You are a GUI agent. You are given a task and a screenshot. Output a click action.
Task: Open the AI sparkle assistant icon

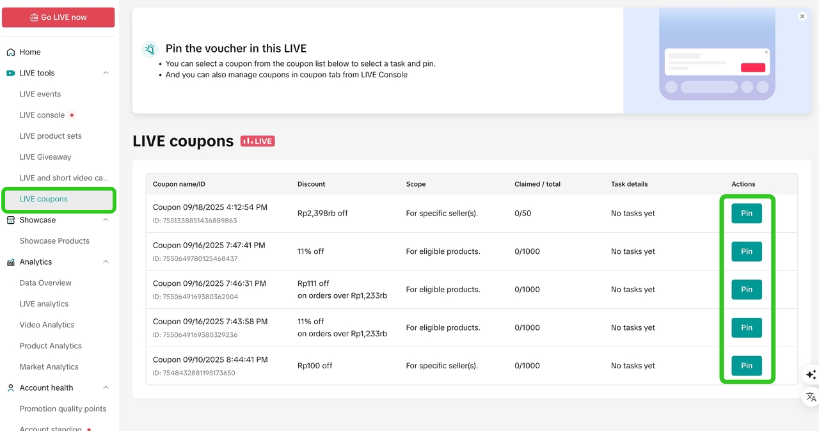(x=811, y=375)
